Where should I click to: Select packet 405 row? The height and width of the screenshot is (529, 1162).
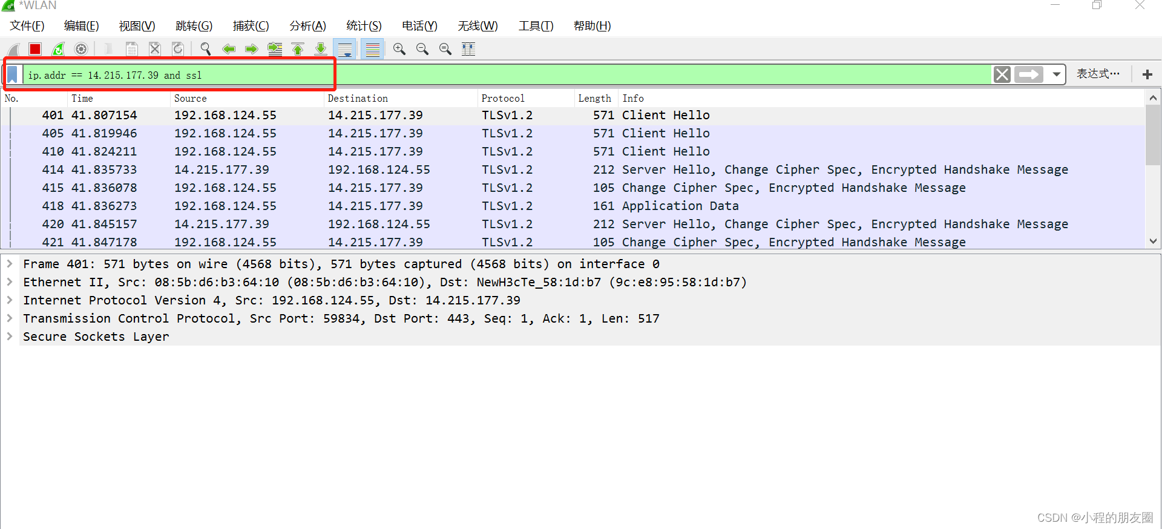click(573, 134)
